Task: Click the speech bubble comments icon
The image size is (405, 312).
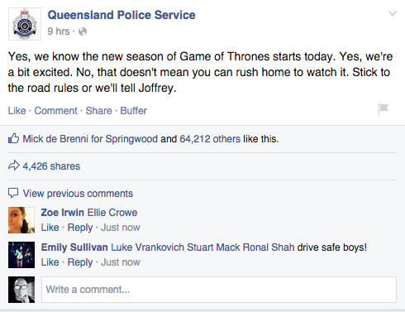Action: coord(13,193)
